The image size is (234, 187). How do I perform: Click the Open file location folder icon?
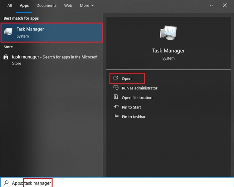[x=116, y=97]
